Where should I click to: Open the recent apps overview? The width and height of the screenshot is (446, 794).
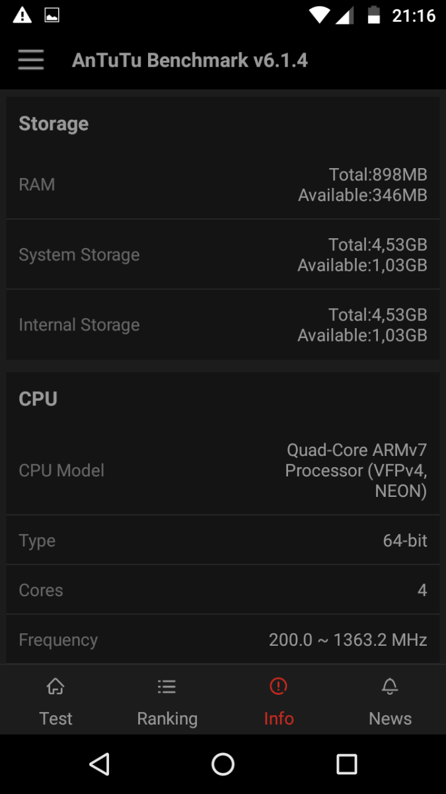(346, 764)
